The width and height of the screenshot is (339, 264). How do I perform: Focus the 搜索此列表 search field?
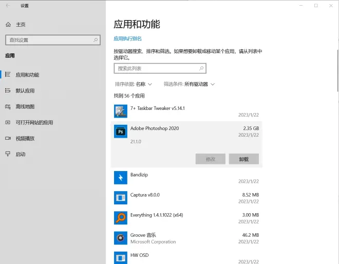pos(160,68)
